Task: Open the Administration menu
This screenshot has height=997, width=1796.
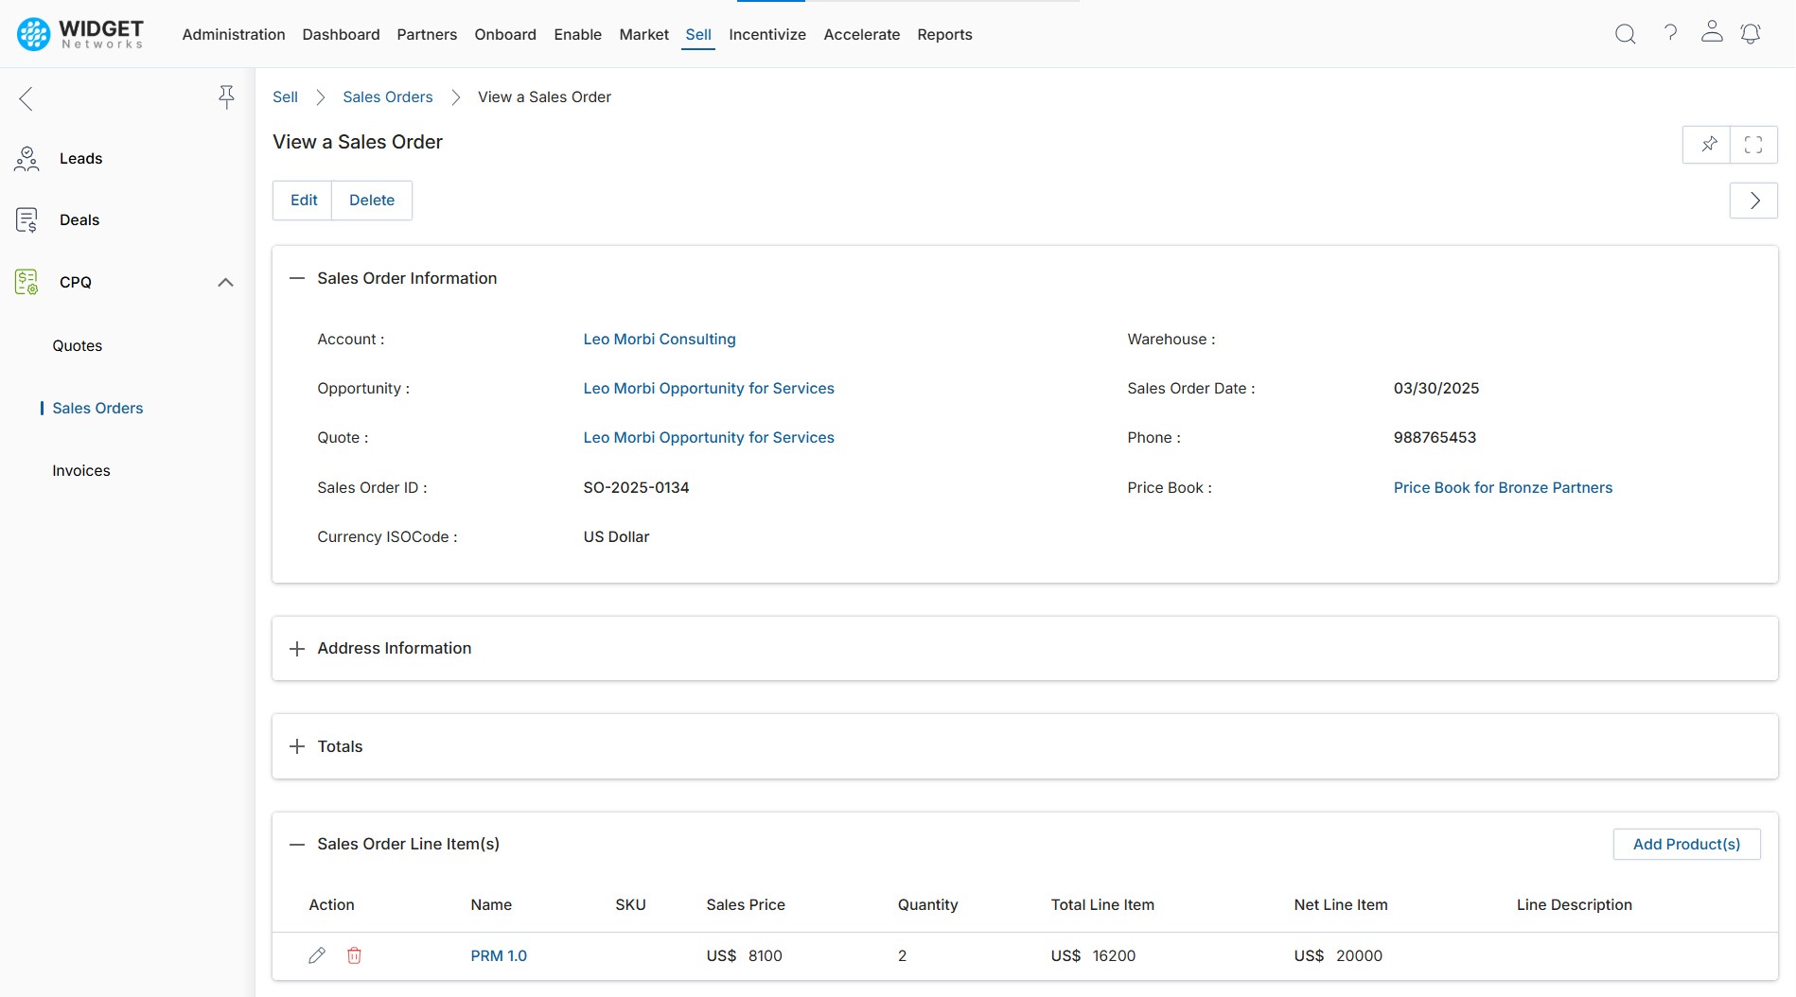Action: (234, 34)
